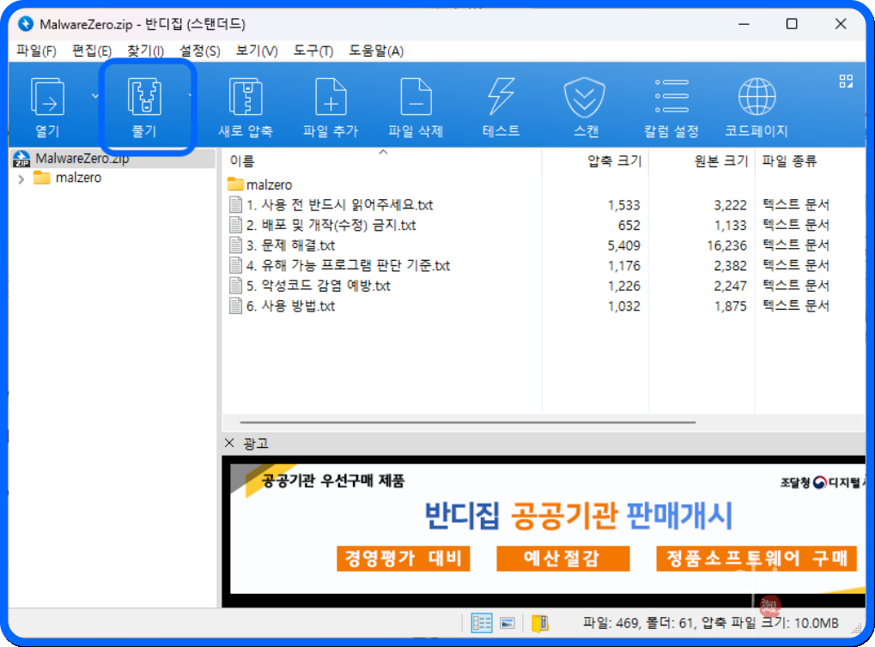
Task: Click the malzero folder name in file list
Action: (269, 184)
